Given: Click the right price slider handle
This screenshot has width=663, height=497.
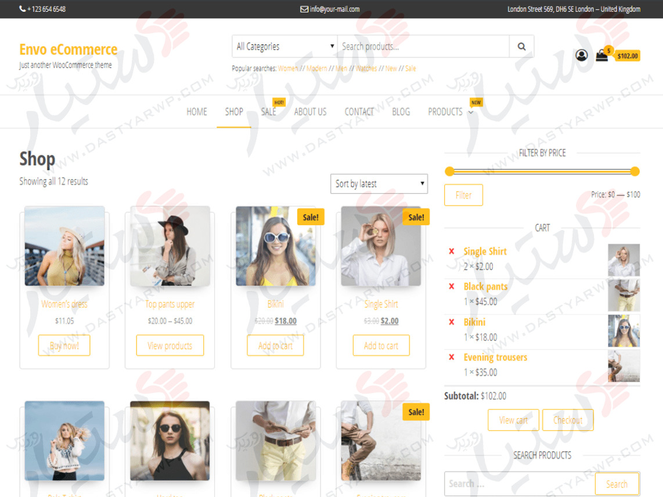Looking at the screenshot, I should (x=635, y=171).
